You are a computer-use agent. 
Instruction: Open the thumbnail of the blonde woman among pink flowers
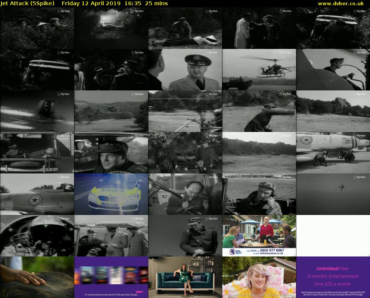(x=259, y=278)
